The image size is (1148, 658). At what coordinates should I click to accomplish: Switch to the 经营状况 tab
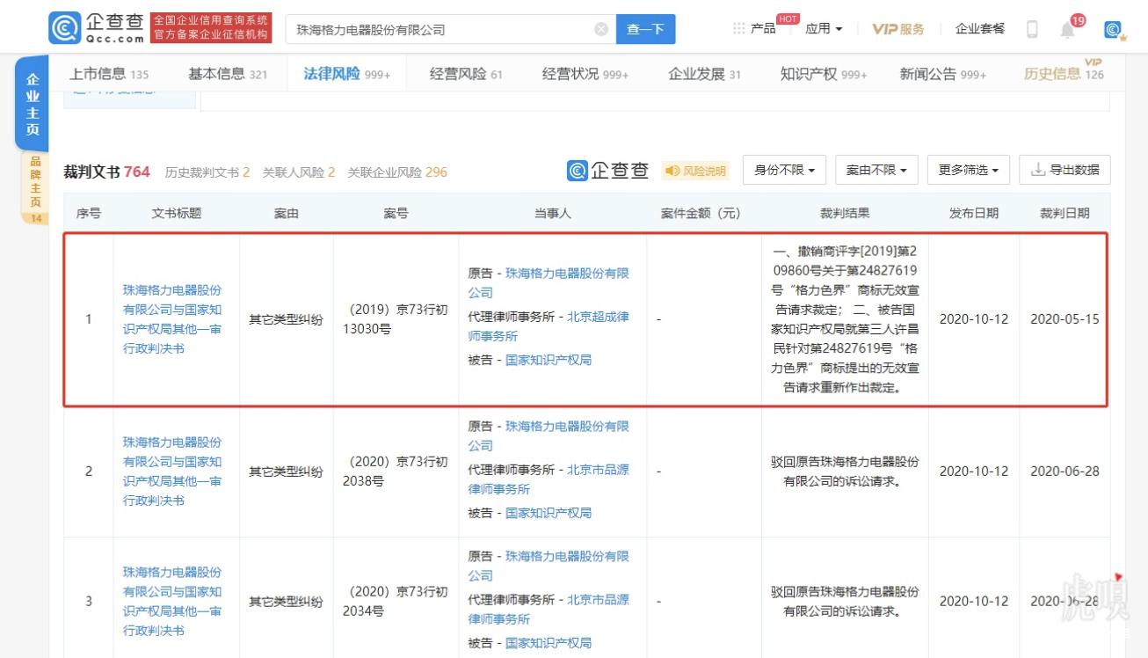tap(585, 74)
